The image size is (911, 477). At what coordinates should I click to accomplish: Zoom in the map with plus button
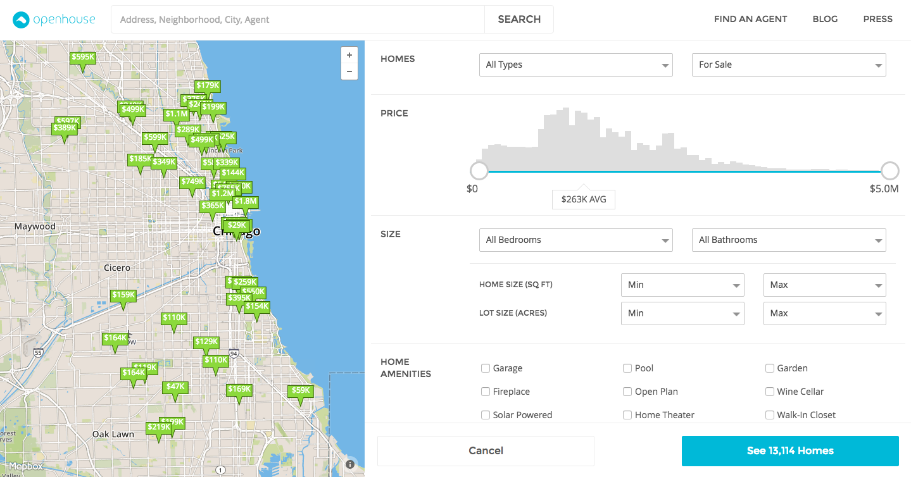click(x=349, y=55)
